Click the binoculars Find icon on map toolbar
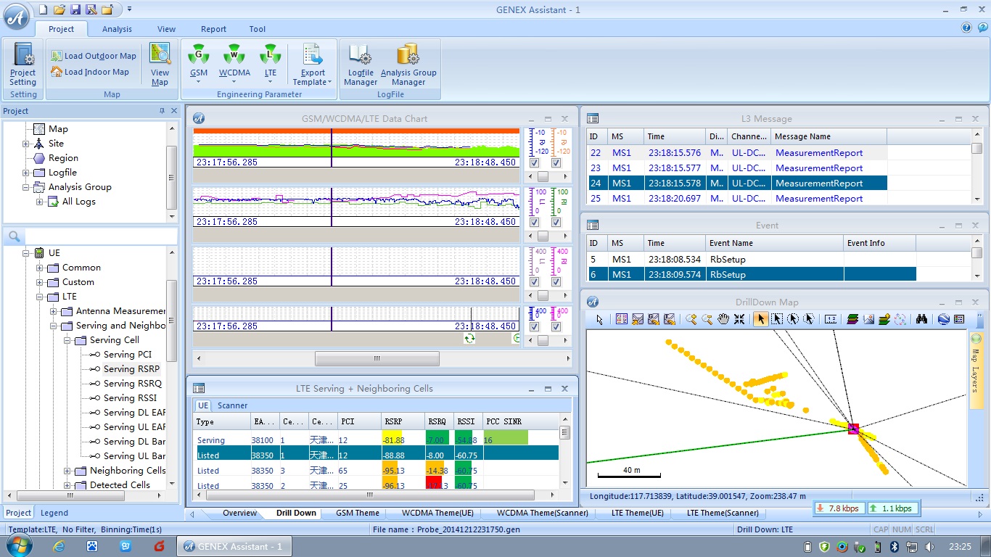 pyautogui.click(x=921, y=319)
